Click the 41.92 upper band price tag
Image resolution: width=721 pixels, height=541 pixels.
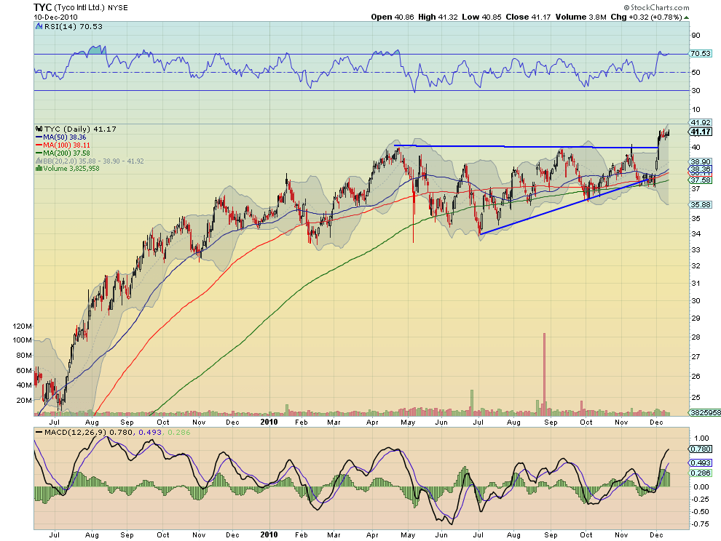701,123
